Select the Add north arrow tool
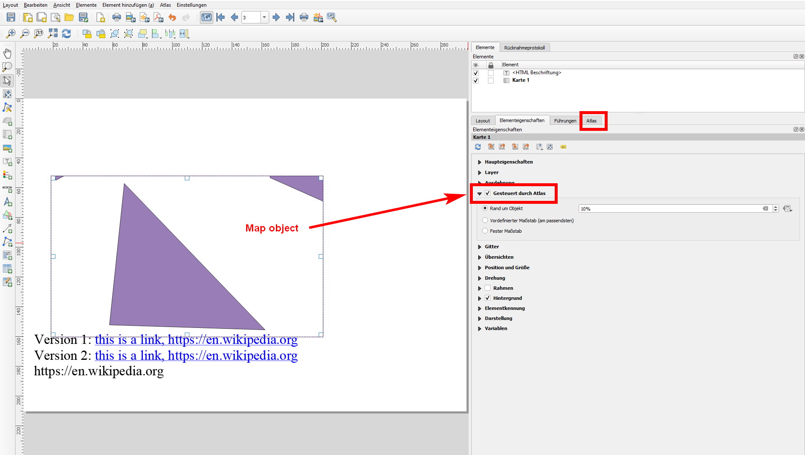Image resolution: width=805 pixels, height=455 pixels. click(x=8, y=202)
